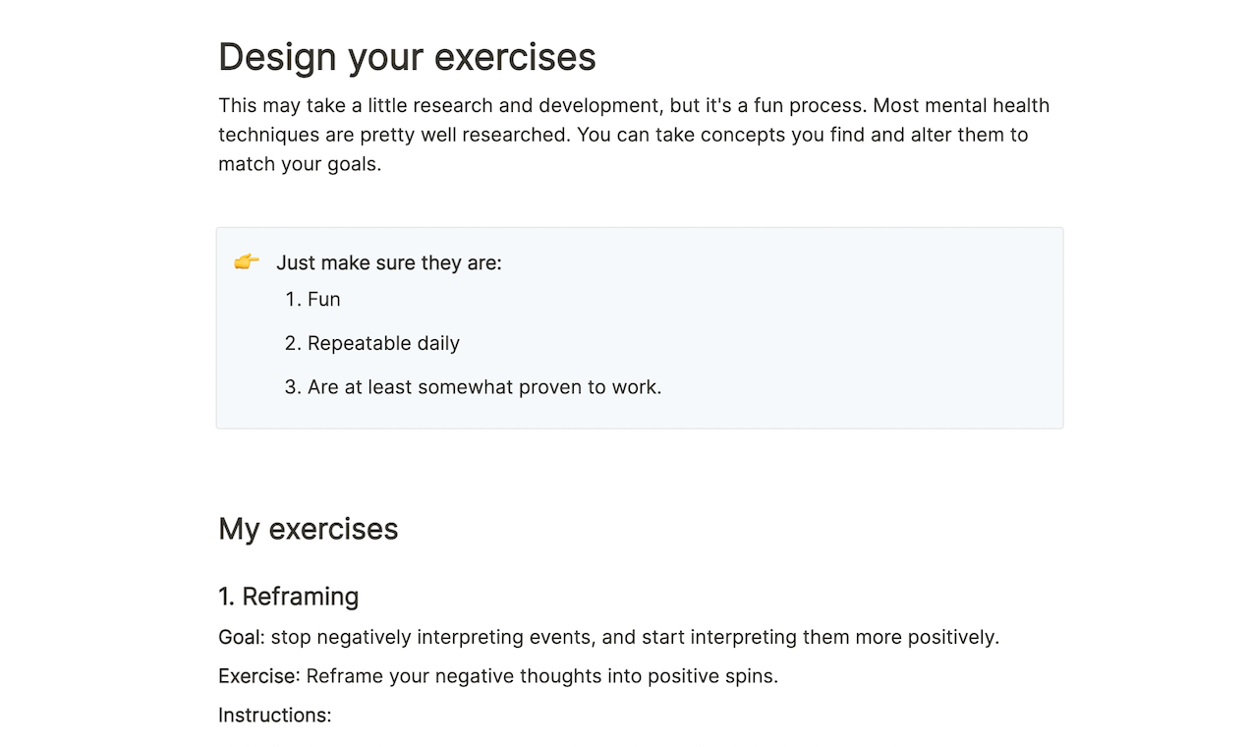Click the "1. Reframing" subheading
This screenshot has height=747, width=1248.
point(288,597)
